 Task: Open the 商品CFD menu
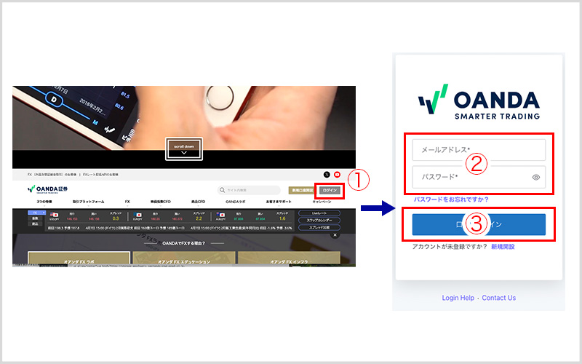point(198,202)
